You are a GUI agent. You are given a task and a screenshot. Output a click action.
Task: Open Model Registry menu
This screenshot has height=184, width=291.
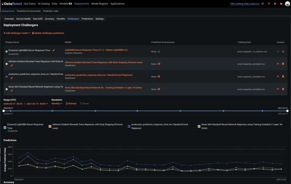(x=100, y=4)
